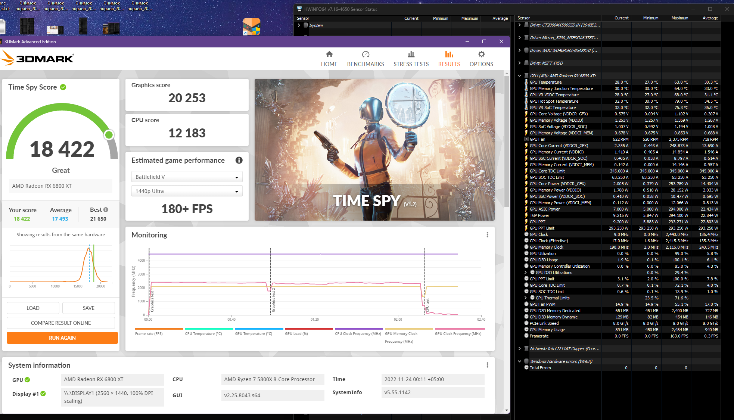Image resolution: width=734 pixels, height=420 pixels.
Task: Expand GPU Thermal Limits sensor row
Action: pos(526,298)
